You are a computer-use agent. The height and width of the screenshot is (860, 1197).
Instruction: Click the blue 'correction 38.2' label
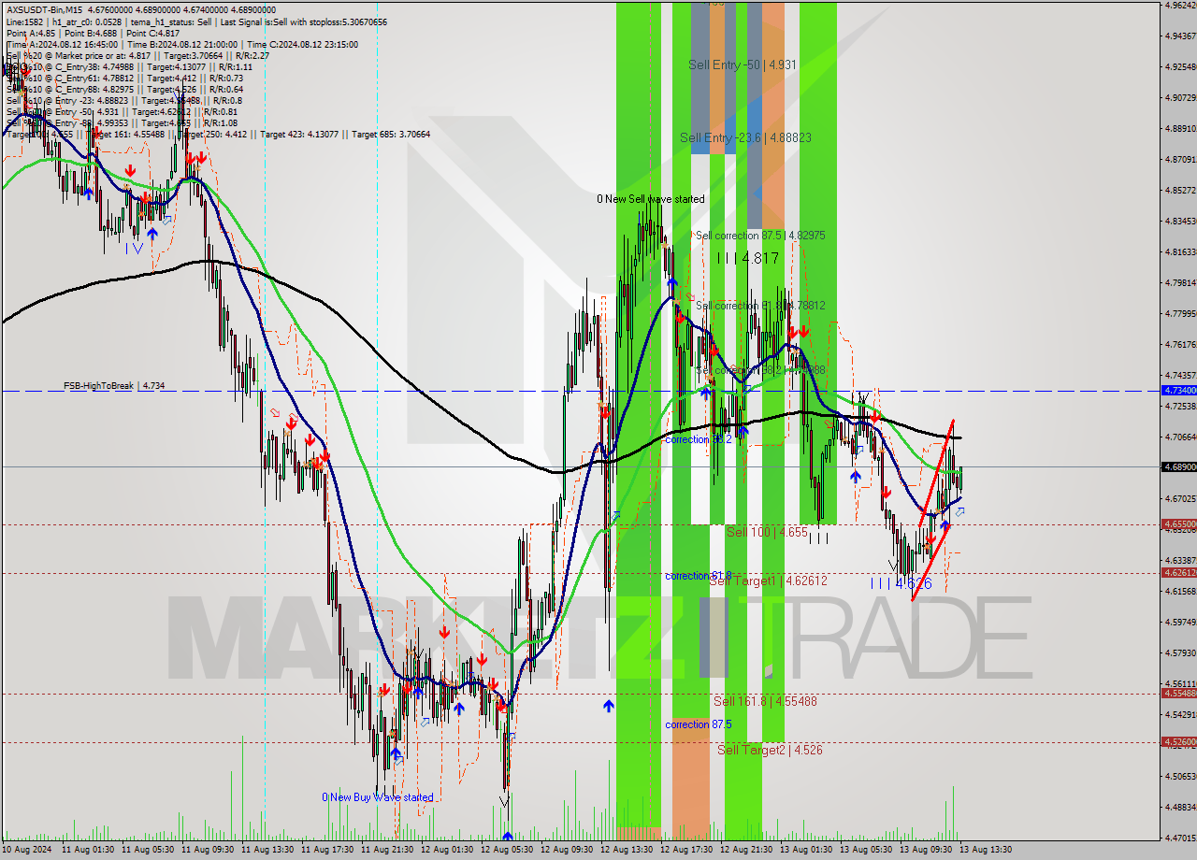click(x=699, y=438)
